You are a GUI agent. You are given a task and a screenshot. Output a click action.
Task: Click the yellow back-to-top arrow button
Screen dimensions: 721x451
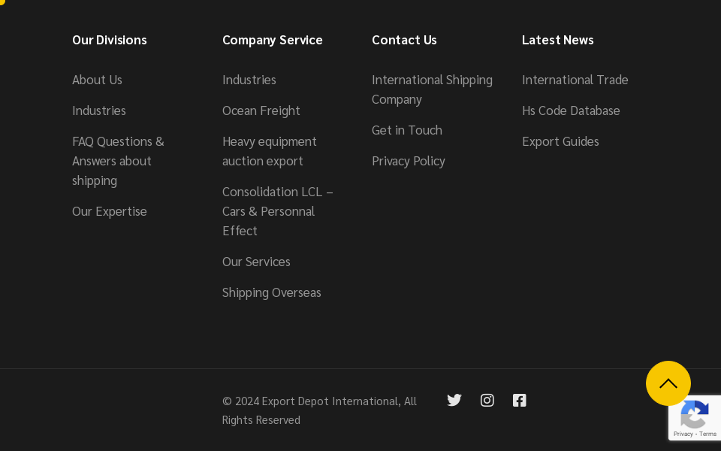668,383
